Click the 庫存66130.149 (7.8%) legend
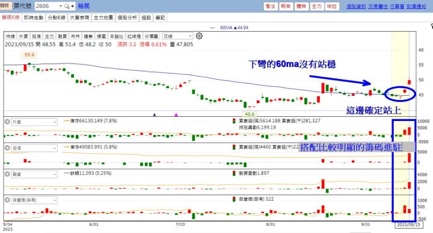This screenshot has width=433, height=233. tap(93, 120)
